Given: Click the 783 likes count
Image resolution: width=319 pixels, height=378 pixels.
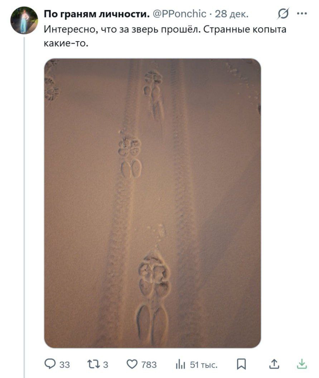Looking at the screenshot, I should pyautogui.click(x=149, y=365).
